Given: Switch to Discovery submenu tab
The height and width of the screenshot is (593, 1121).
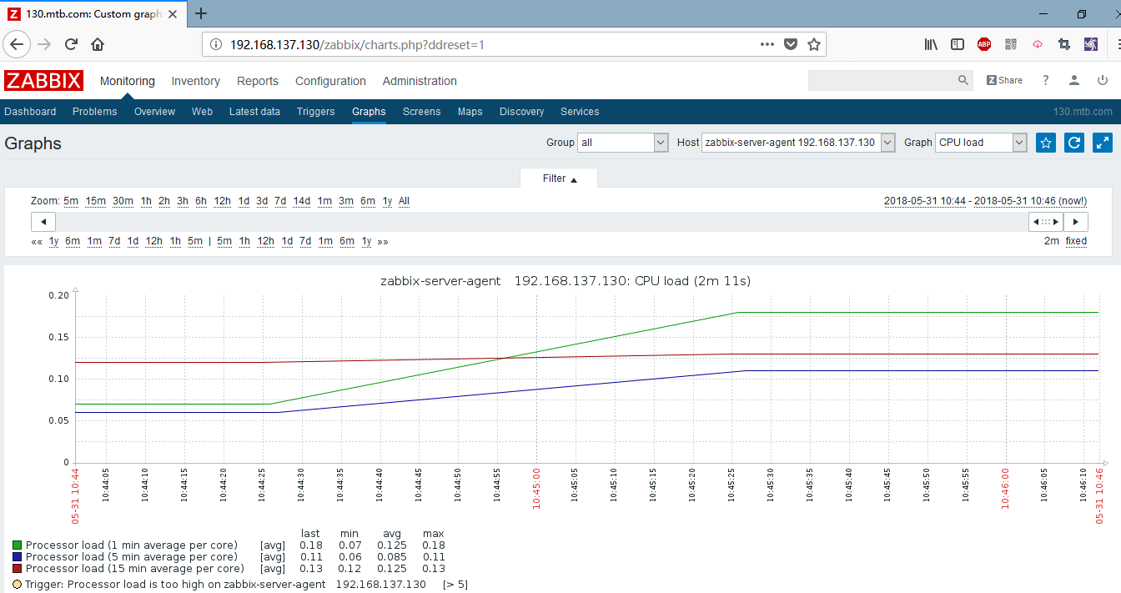Looking at the screenshot, I should [x=522, y=112].
